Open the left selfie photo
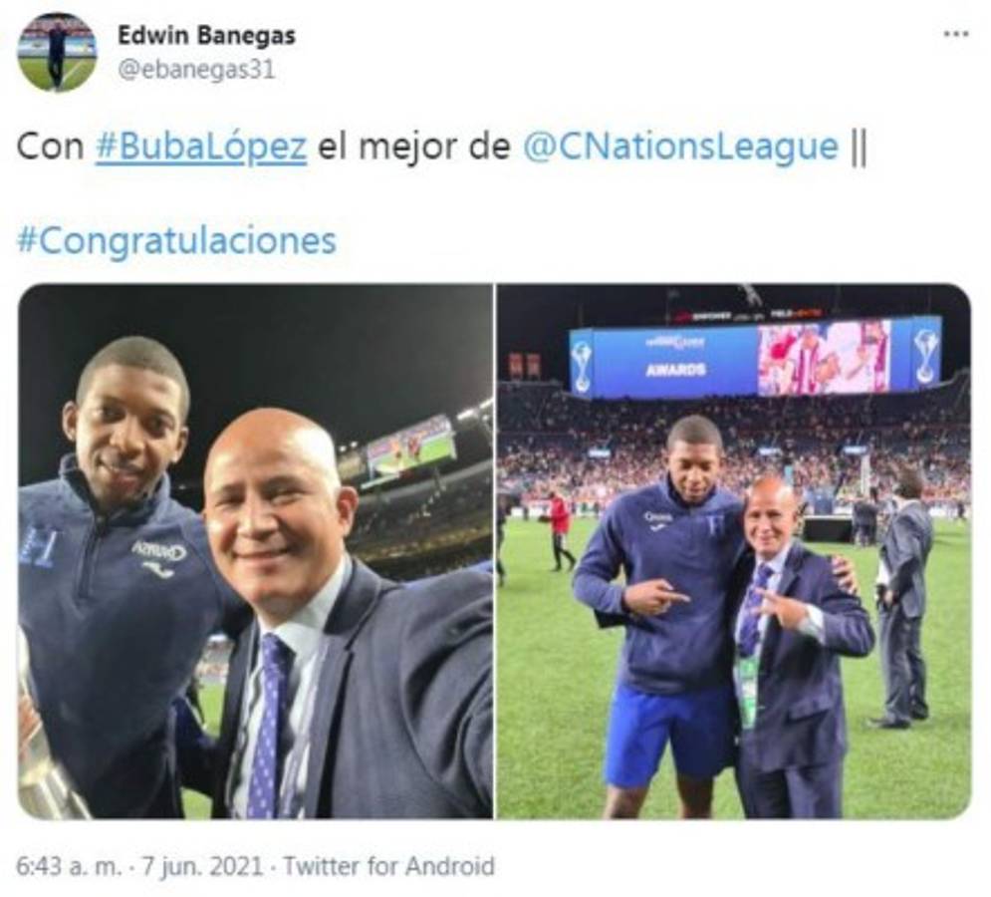Screen dimensions: 991x897 tap(255, 551)
